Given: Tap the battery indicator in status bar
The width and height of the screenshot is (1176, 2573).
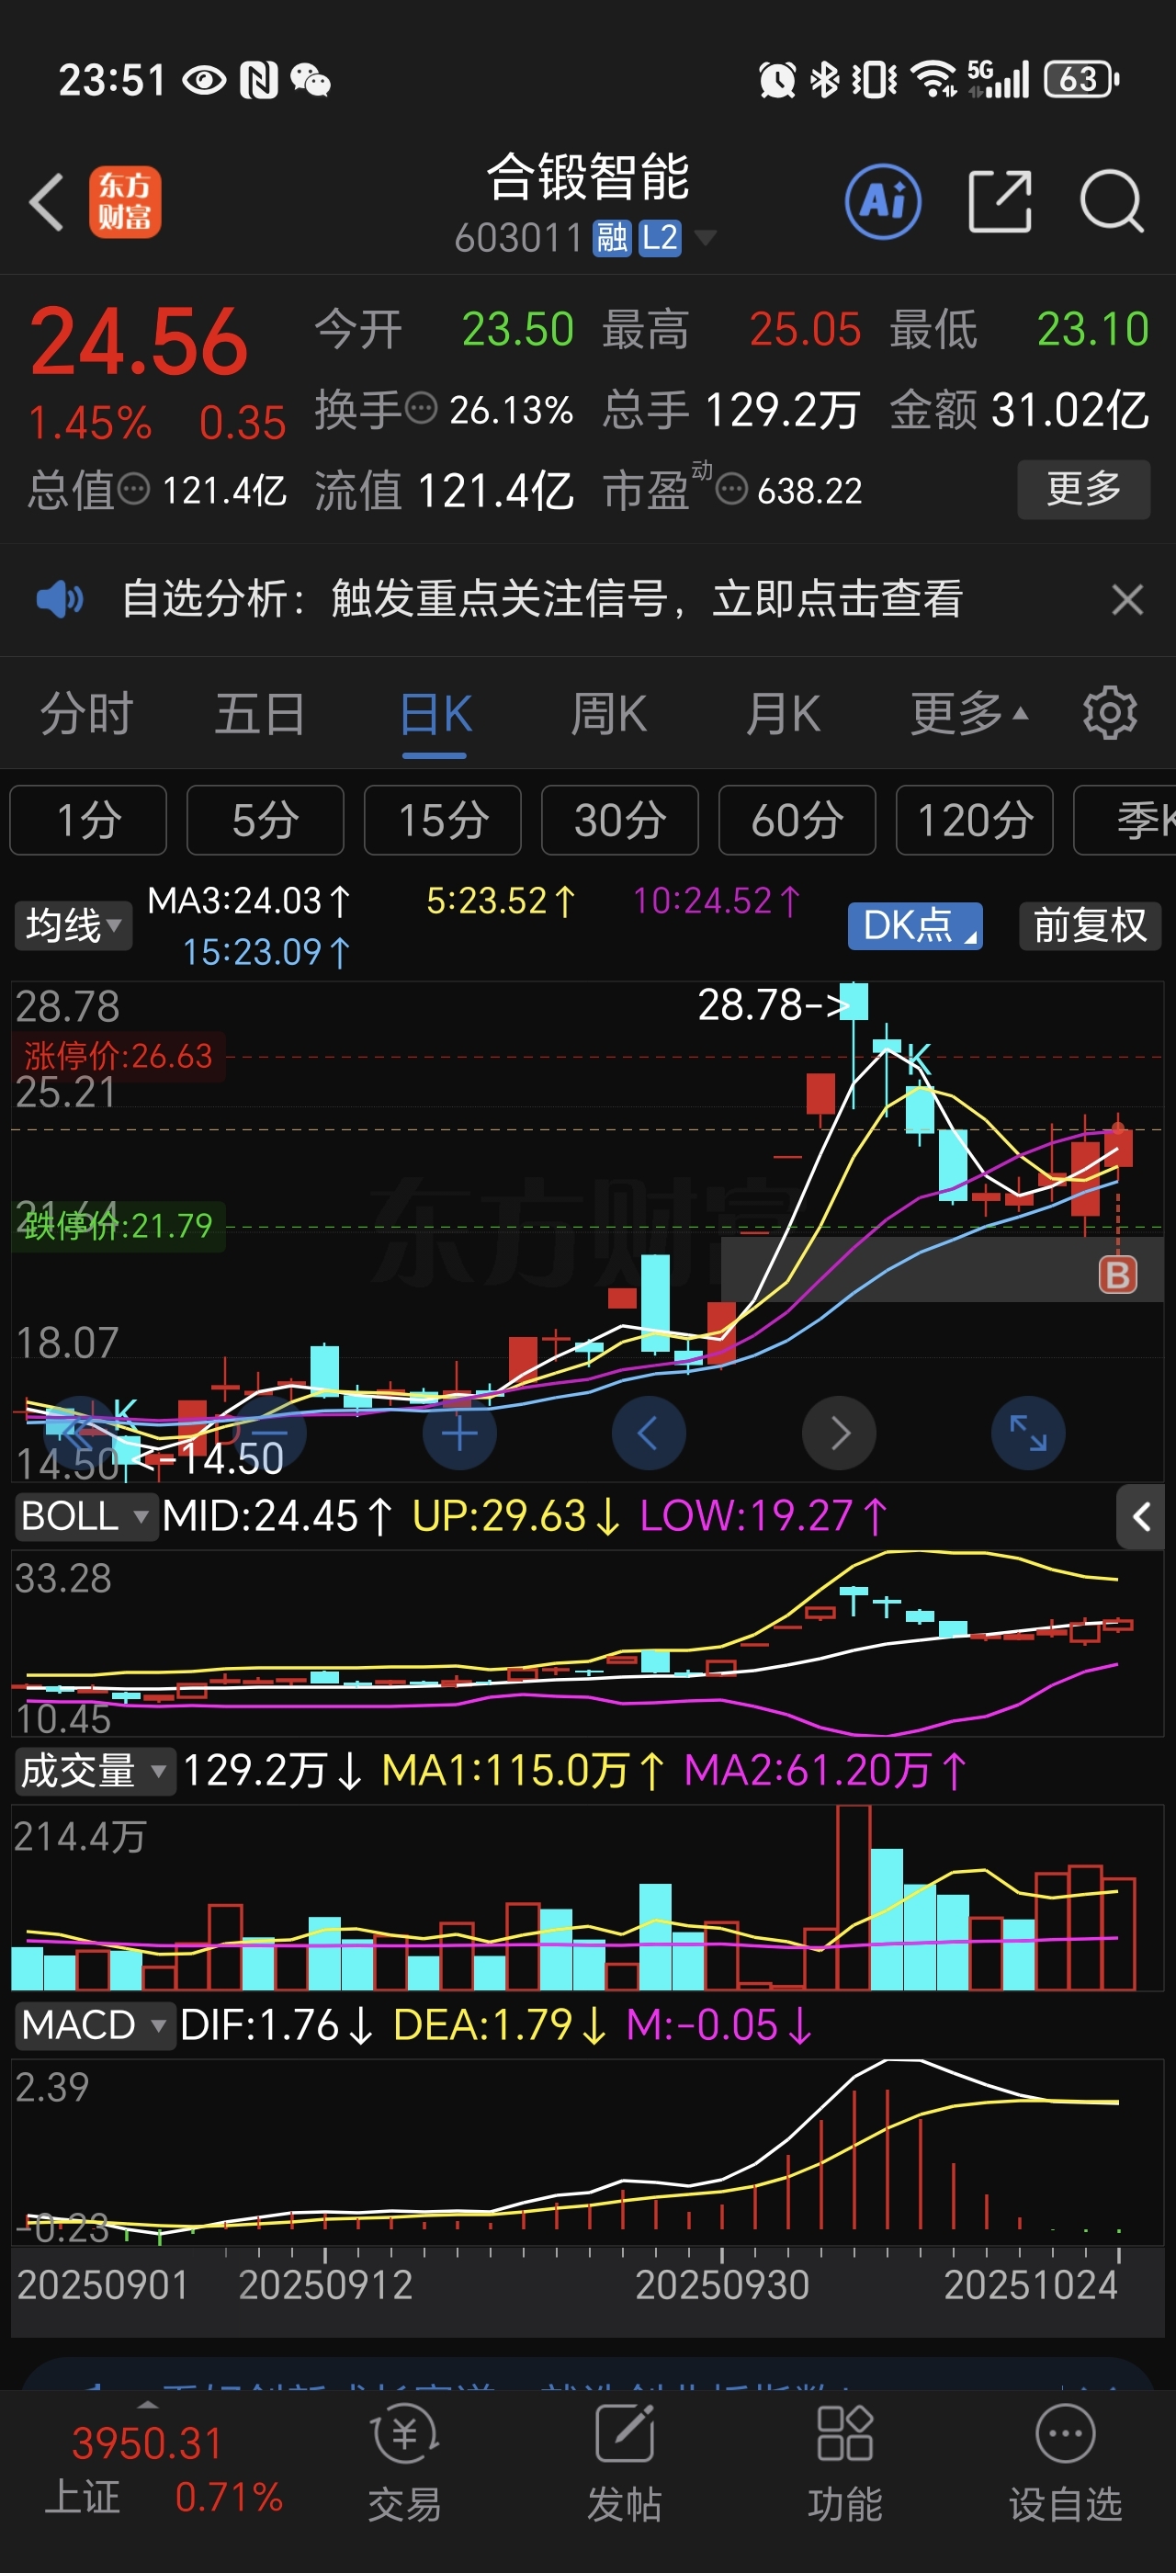Looking at the screenshot, I should coord(1081,79).
